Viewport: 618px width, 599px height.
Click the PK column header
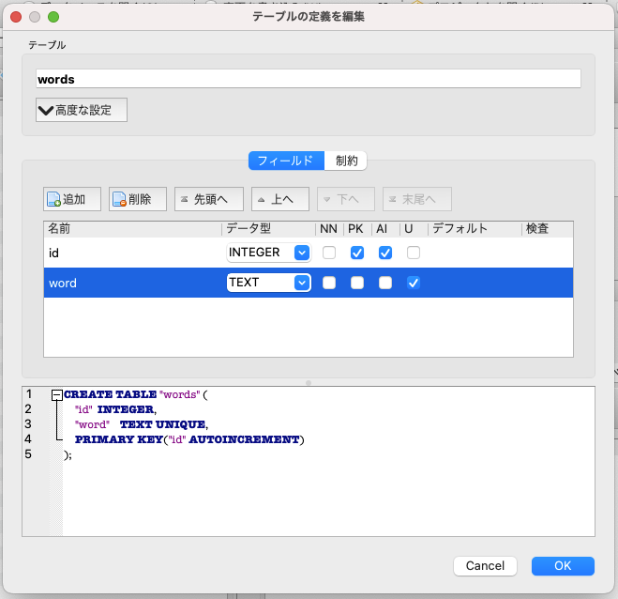tap(357, 228)
